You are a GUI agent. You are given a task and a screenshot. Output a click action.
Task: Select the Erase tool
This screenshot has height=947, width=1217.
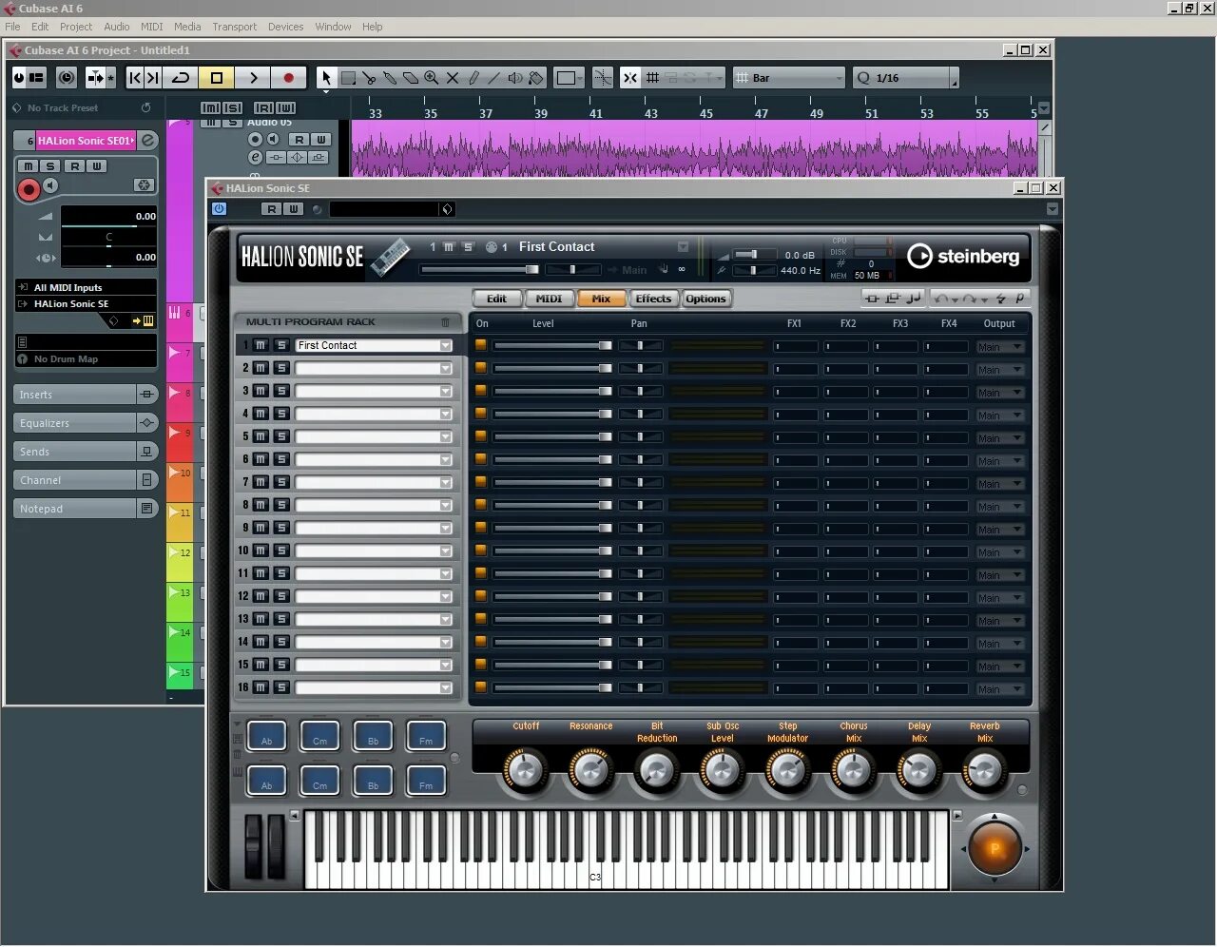tap(411, 78)
